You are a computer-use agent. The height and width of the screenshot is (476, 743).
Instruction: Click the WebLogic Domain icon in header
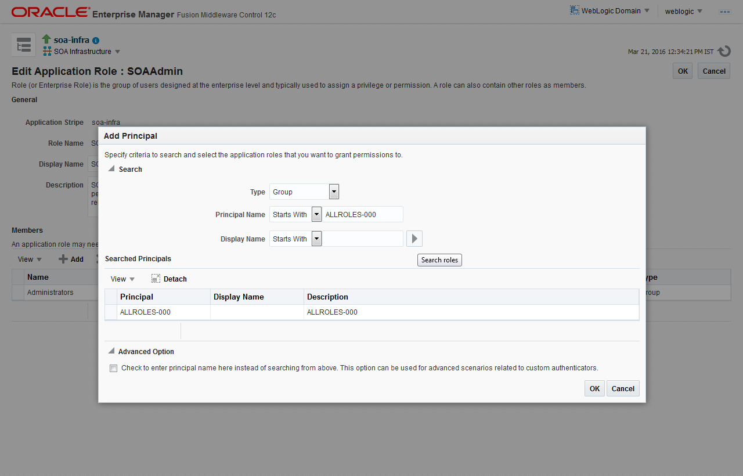(x=575, y=10)
